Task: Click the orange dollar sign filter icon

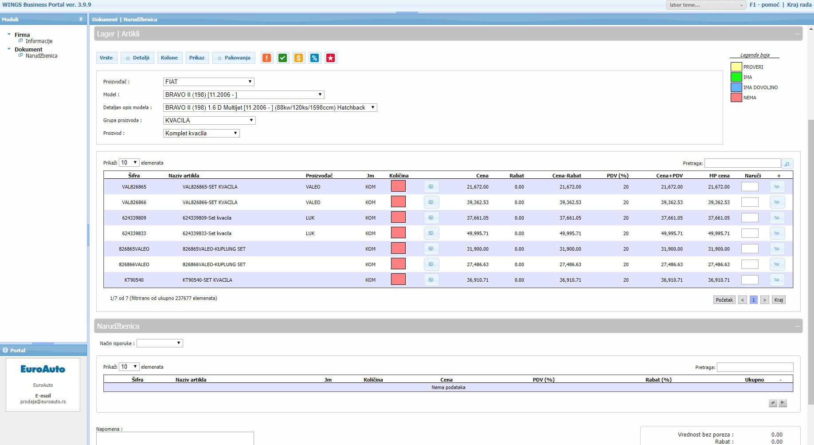Action: (299, 58)
